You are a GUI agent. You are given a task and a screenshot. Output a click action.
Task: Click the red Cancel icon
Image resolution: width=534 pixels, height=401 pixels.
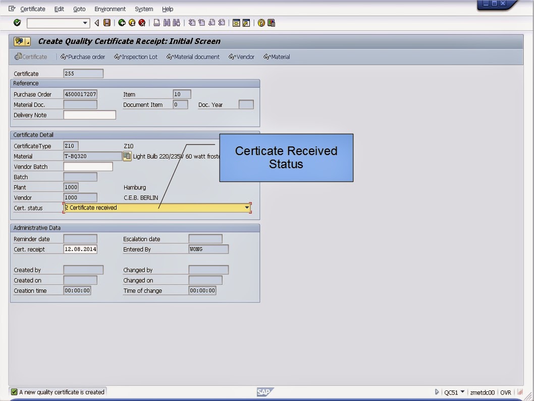(142, 23)
